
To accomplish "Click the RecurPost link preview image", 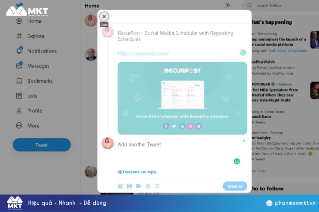I will tap(182, 98).
